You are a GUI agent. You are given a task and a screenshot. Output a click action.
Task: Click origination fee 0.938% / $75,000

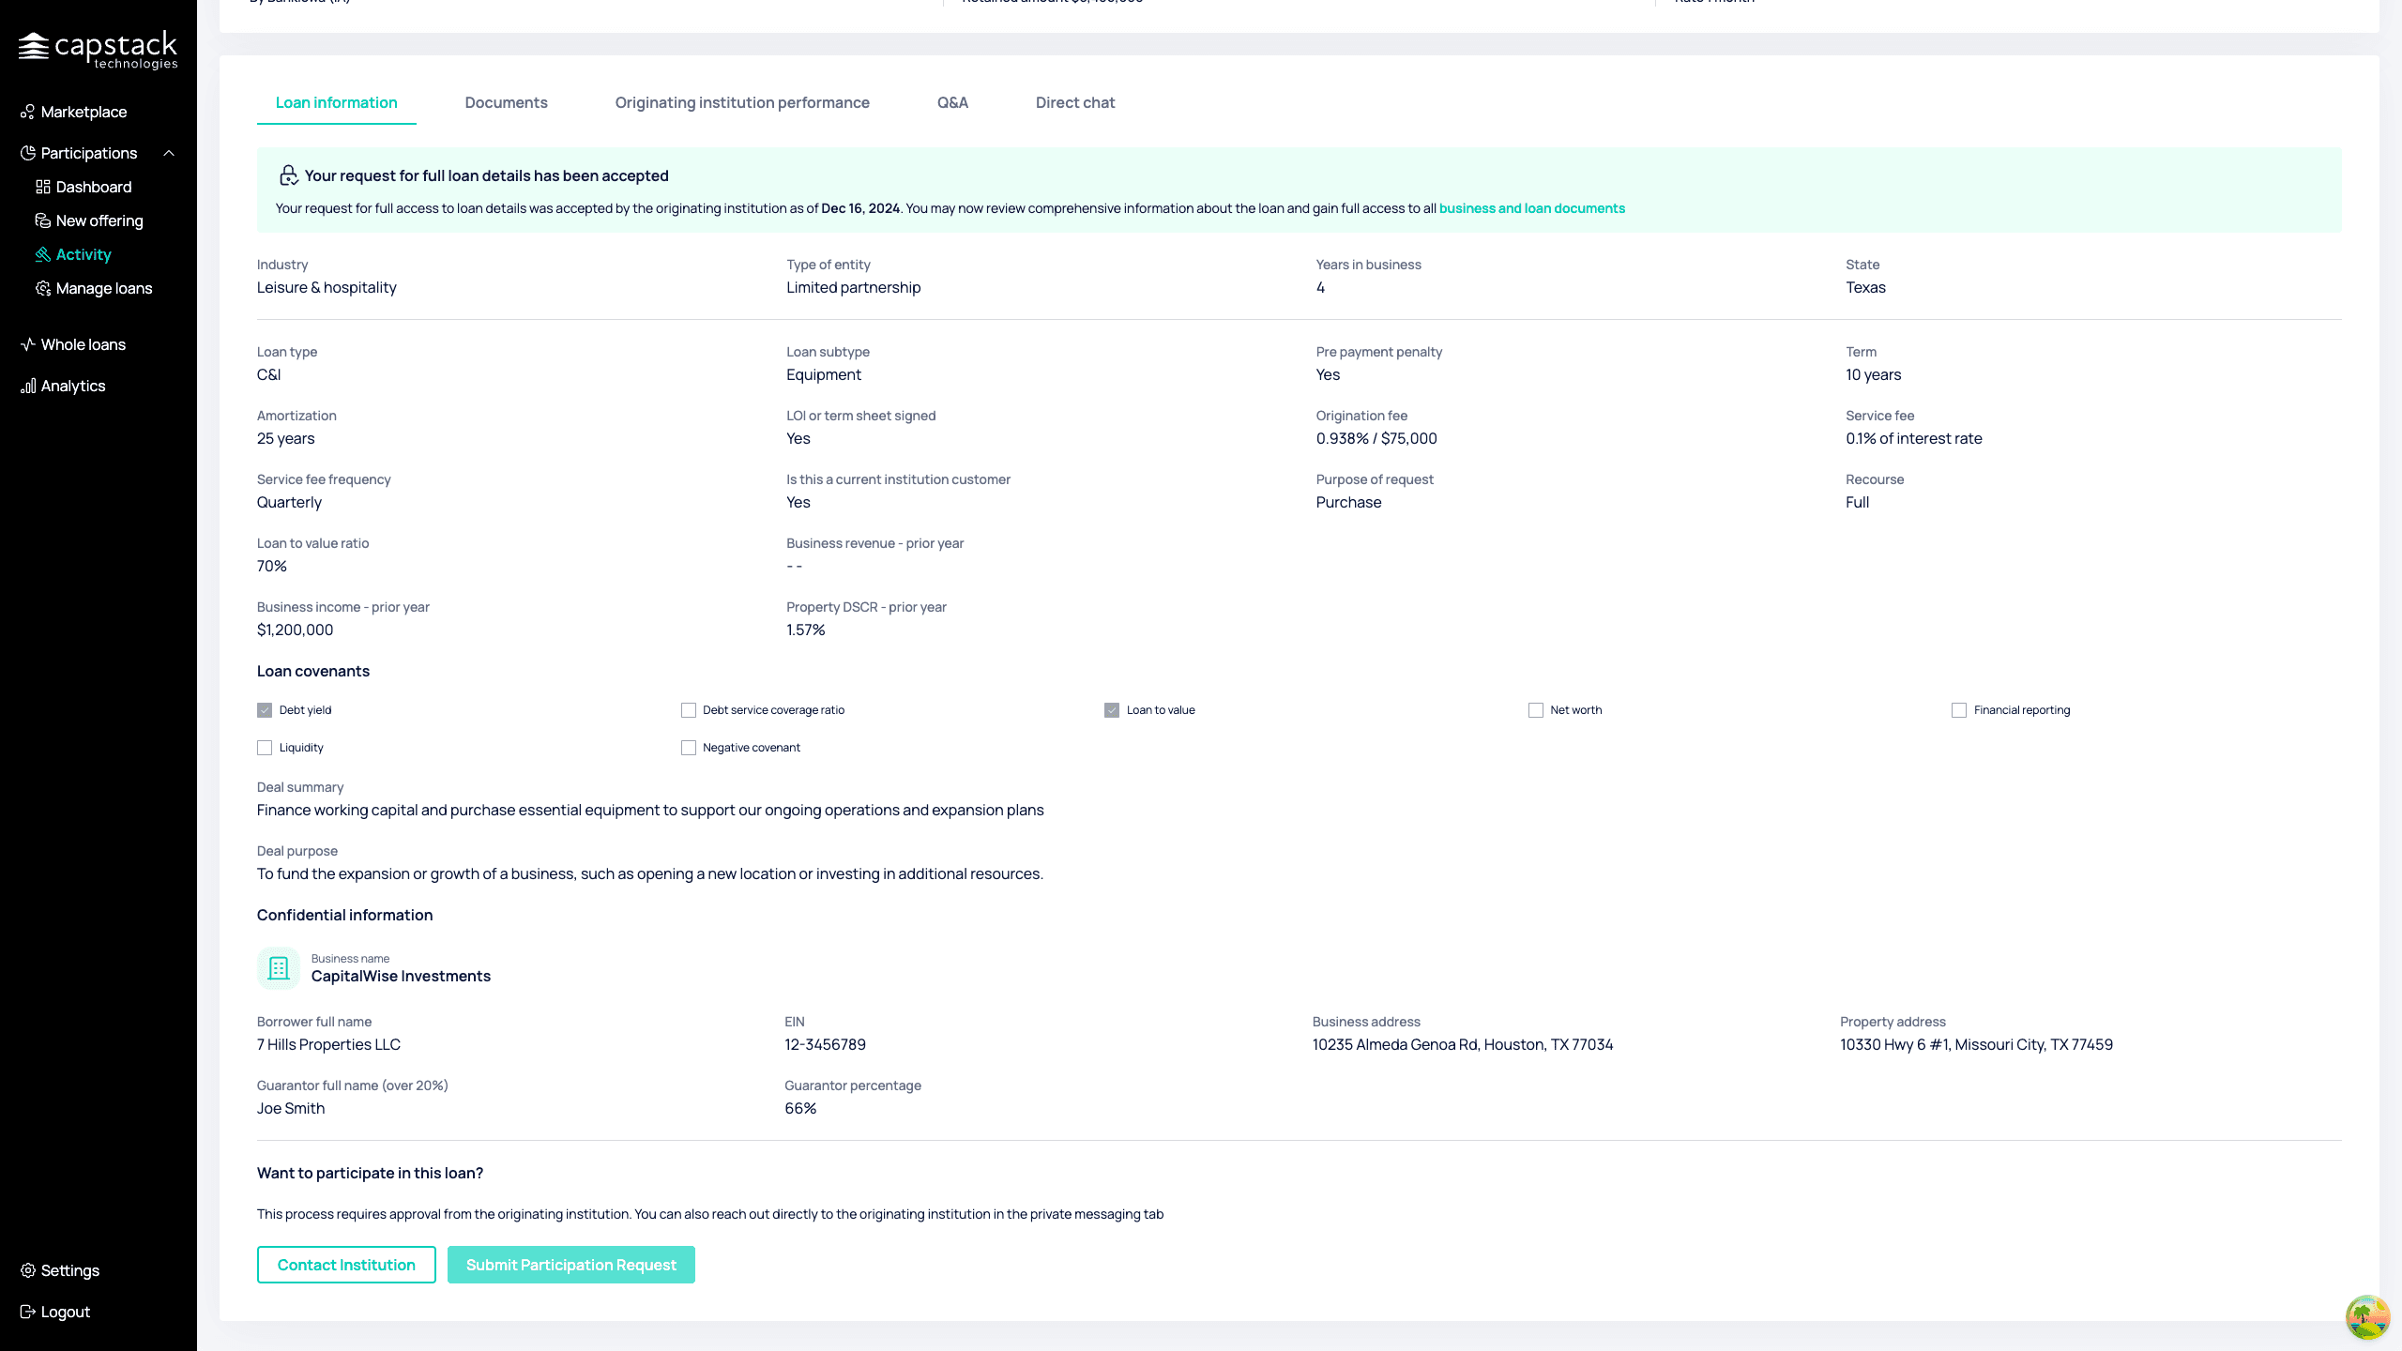(x=1376, y=438)
